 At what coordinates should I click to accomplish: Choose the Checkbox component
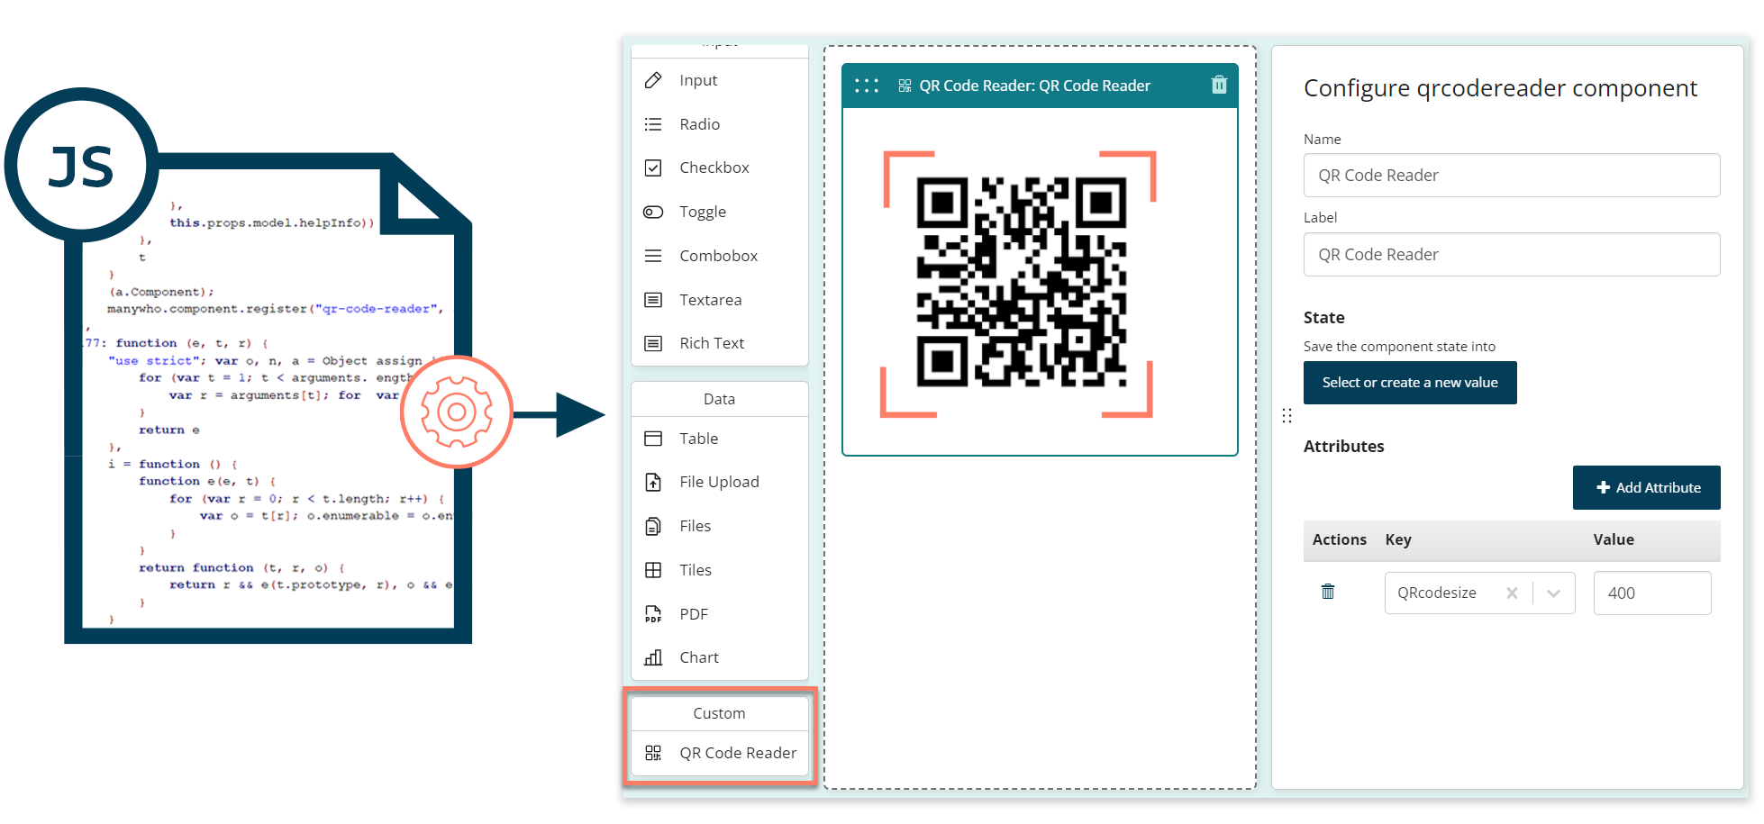pyautogui.click(x=714, y=168)
